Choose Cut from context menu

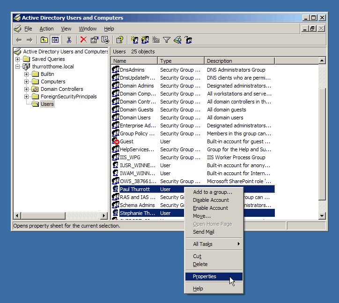[x=214, y=256]
